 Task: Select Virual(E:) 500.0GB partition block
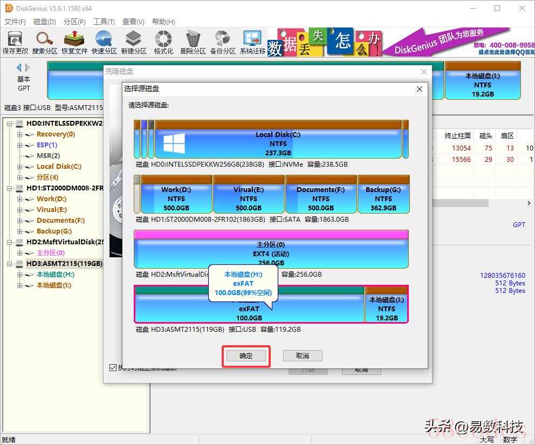[x=249, y=194]
